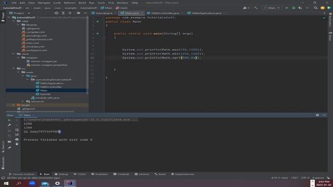Clear console with trash icon
The height and width of the screenshot is (187, 333).
coord(17,144)
